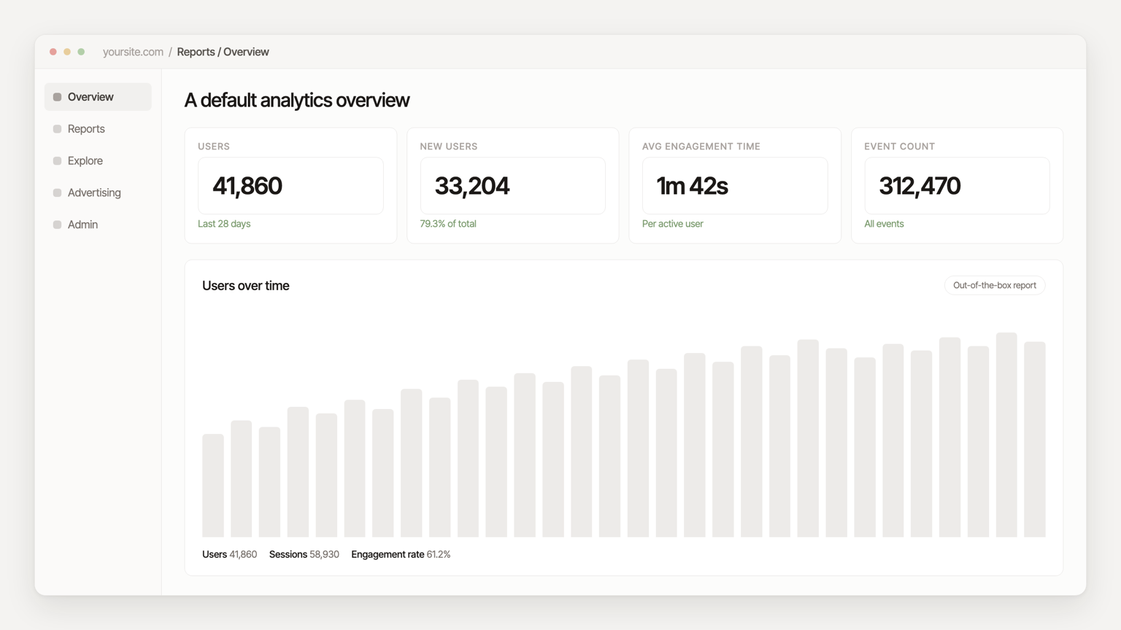Open the Overview sidebar item
Screen dimensions: 1121x630
98,97
